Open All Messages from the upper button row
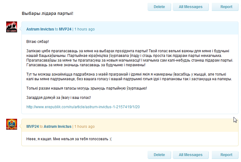241x162 pixels. 191,7
